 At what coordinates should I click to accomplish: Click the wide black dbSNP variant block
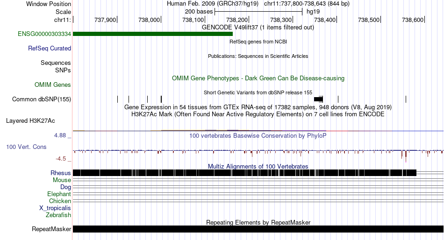318,99
